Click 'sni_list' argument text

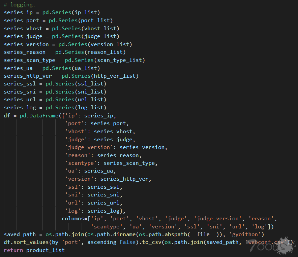coord(90,92)
